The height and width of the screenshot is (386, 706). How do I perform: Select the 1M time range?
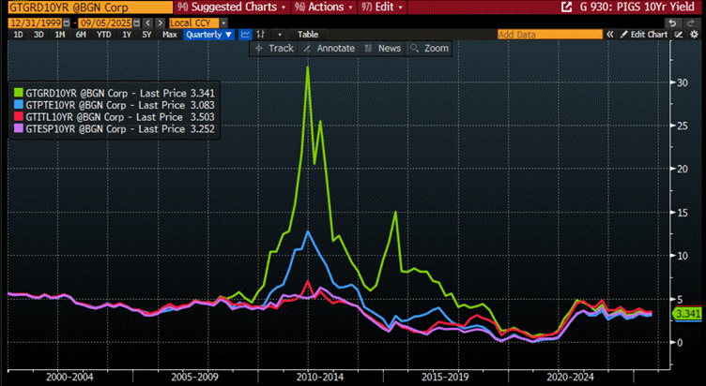click(59, 35)
